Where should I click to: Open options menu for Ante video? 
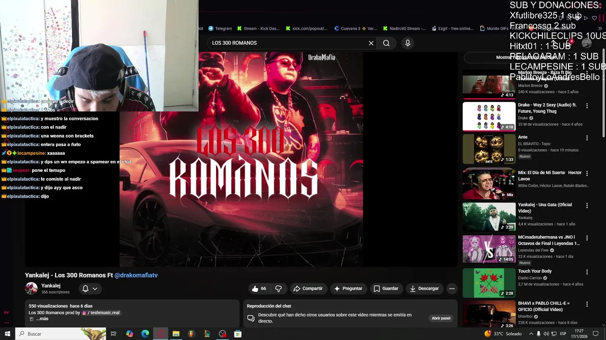click(587, 138)
